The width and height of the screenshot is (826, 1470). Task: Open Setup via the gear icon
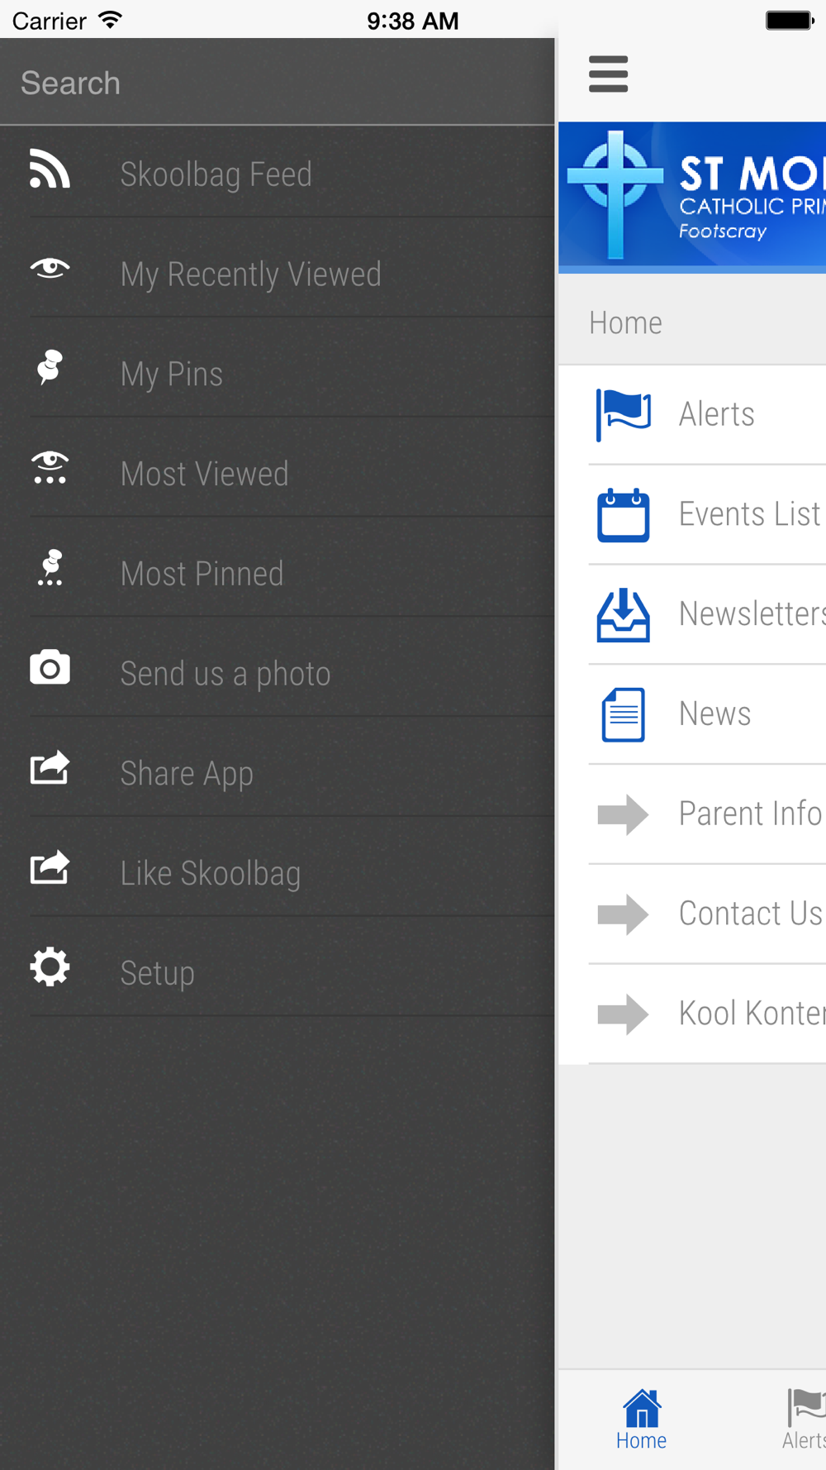(50, 966)
